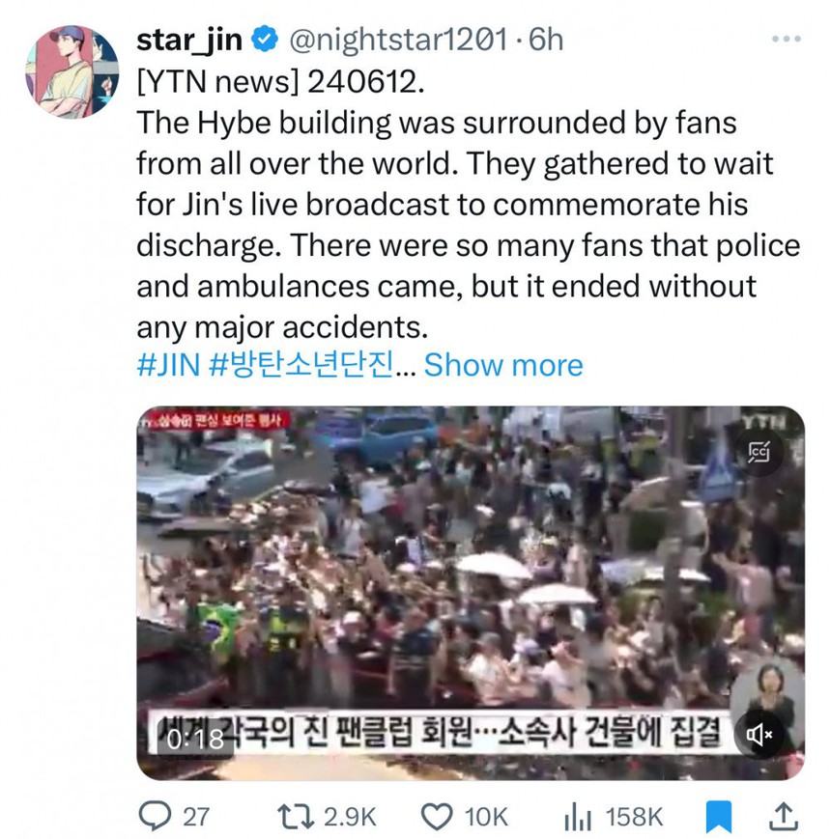Click the 0:18 video time indicator

(195, 740)
